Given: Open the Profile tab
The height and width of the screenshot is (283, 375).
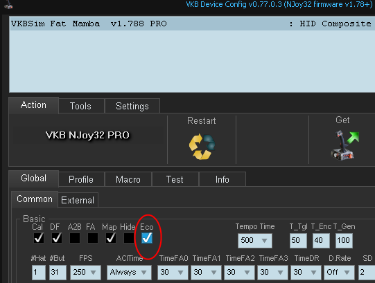Looking at the screenshot, I should pos(81,179).
